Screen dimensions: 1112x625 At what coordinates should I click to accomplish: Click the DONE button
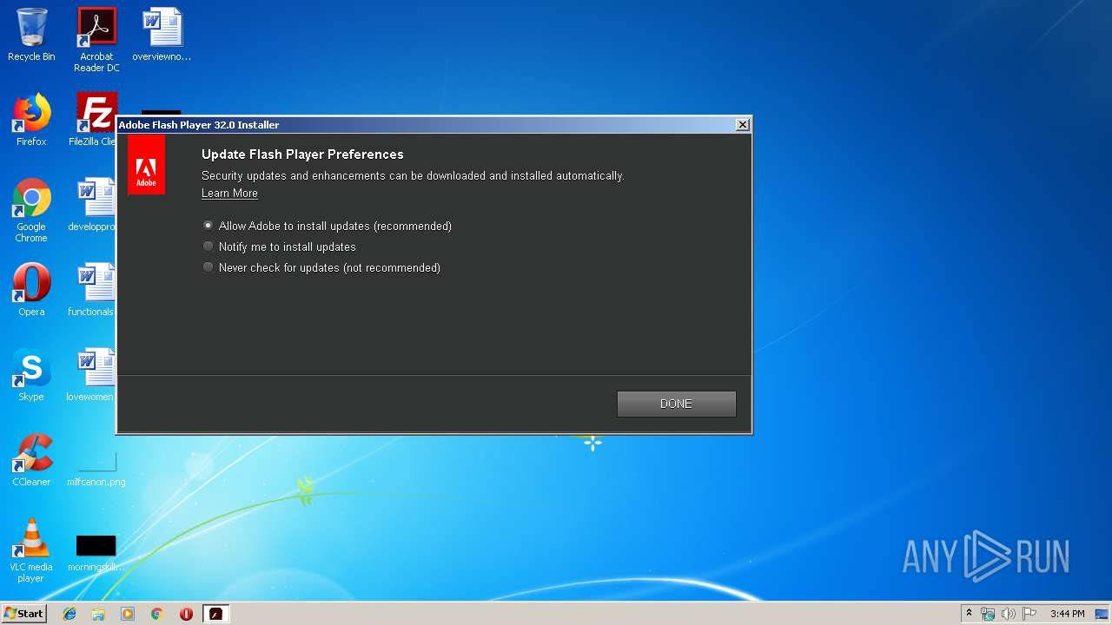pos(676,404)
